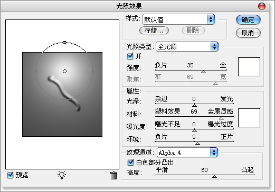Open the 光照类型 light type dropdown
This screenshot has height=192, width=275.
pyautogui.click(x=187, y=47)
